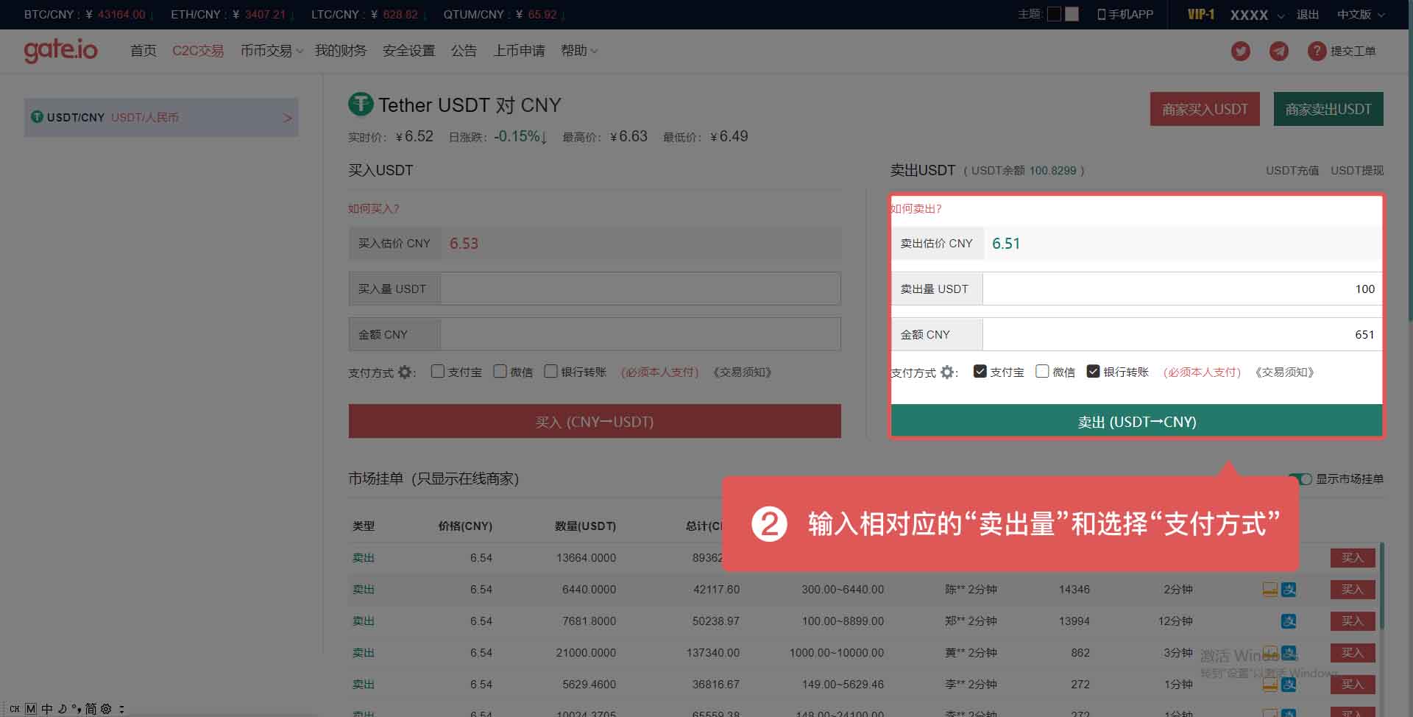Click the 买入量 USDT input field

point(640,289)
